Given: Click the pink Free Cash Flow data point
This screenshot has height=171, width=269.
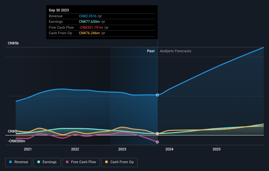Looking at the screenshot, I should click(x=157, y=142).
